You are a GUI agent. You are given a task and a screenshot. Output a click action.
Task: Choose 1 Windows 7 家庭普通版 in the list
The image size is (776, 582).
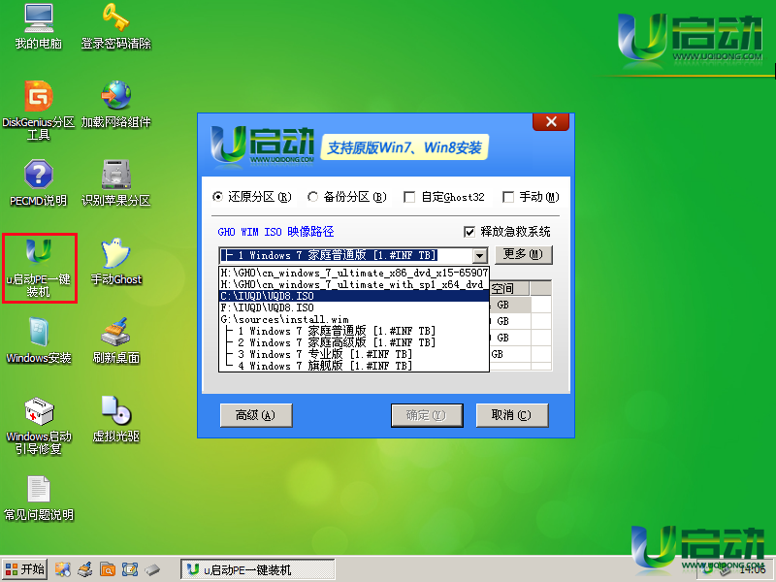click(354, 331)
